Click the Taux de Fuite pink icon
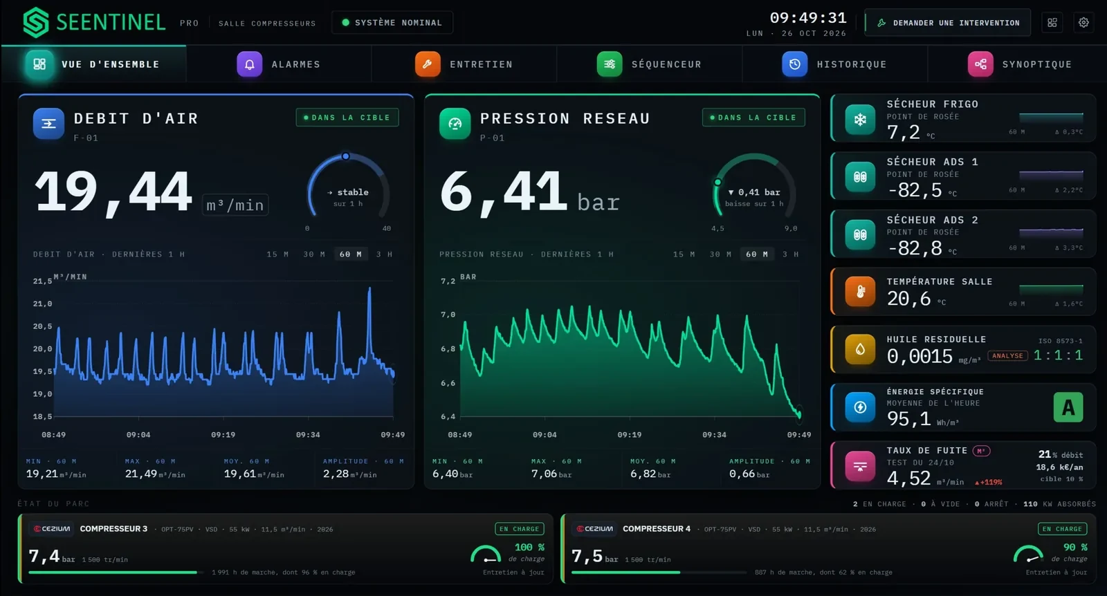 (x=860, y=465)
